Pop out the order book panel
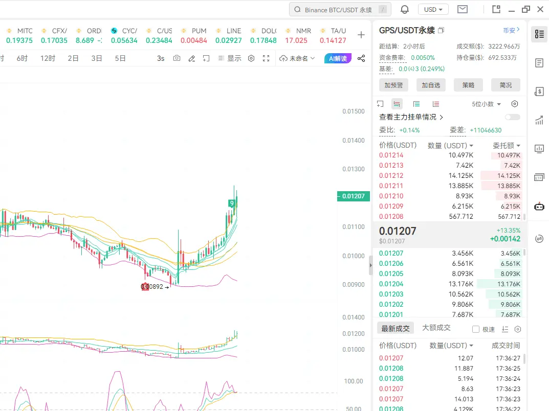This screenshot has width=549, height=411. point(380,104)
